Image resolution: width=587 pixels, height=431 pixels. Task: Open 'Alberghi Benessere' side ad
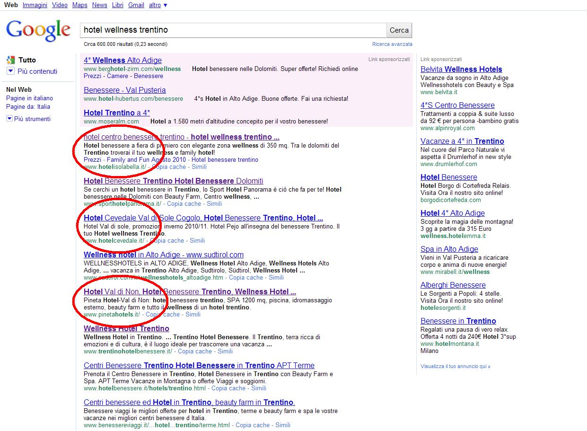pyautogui.click(x=453, y=285)
